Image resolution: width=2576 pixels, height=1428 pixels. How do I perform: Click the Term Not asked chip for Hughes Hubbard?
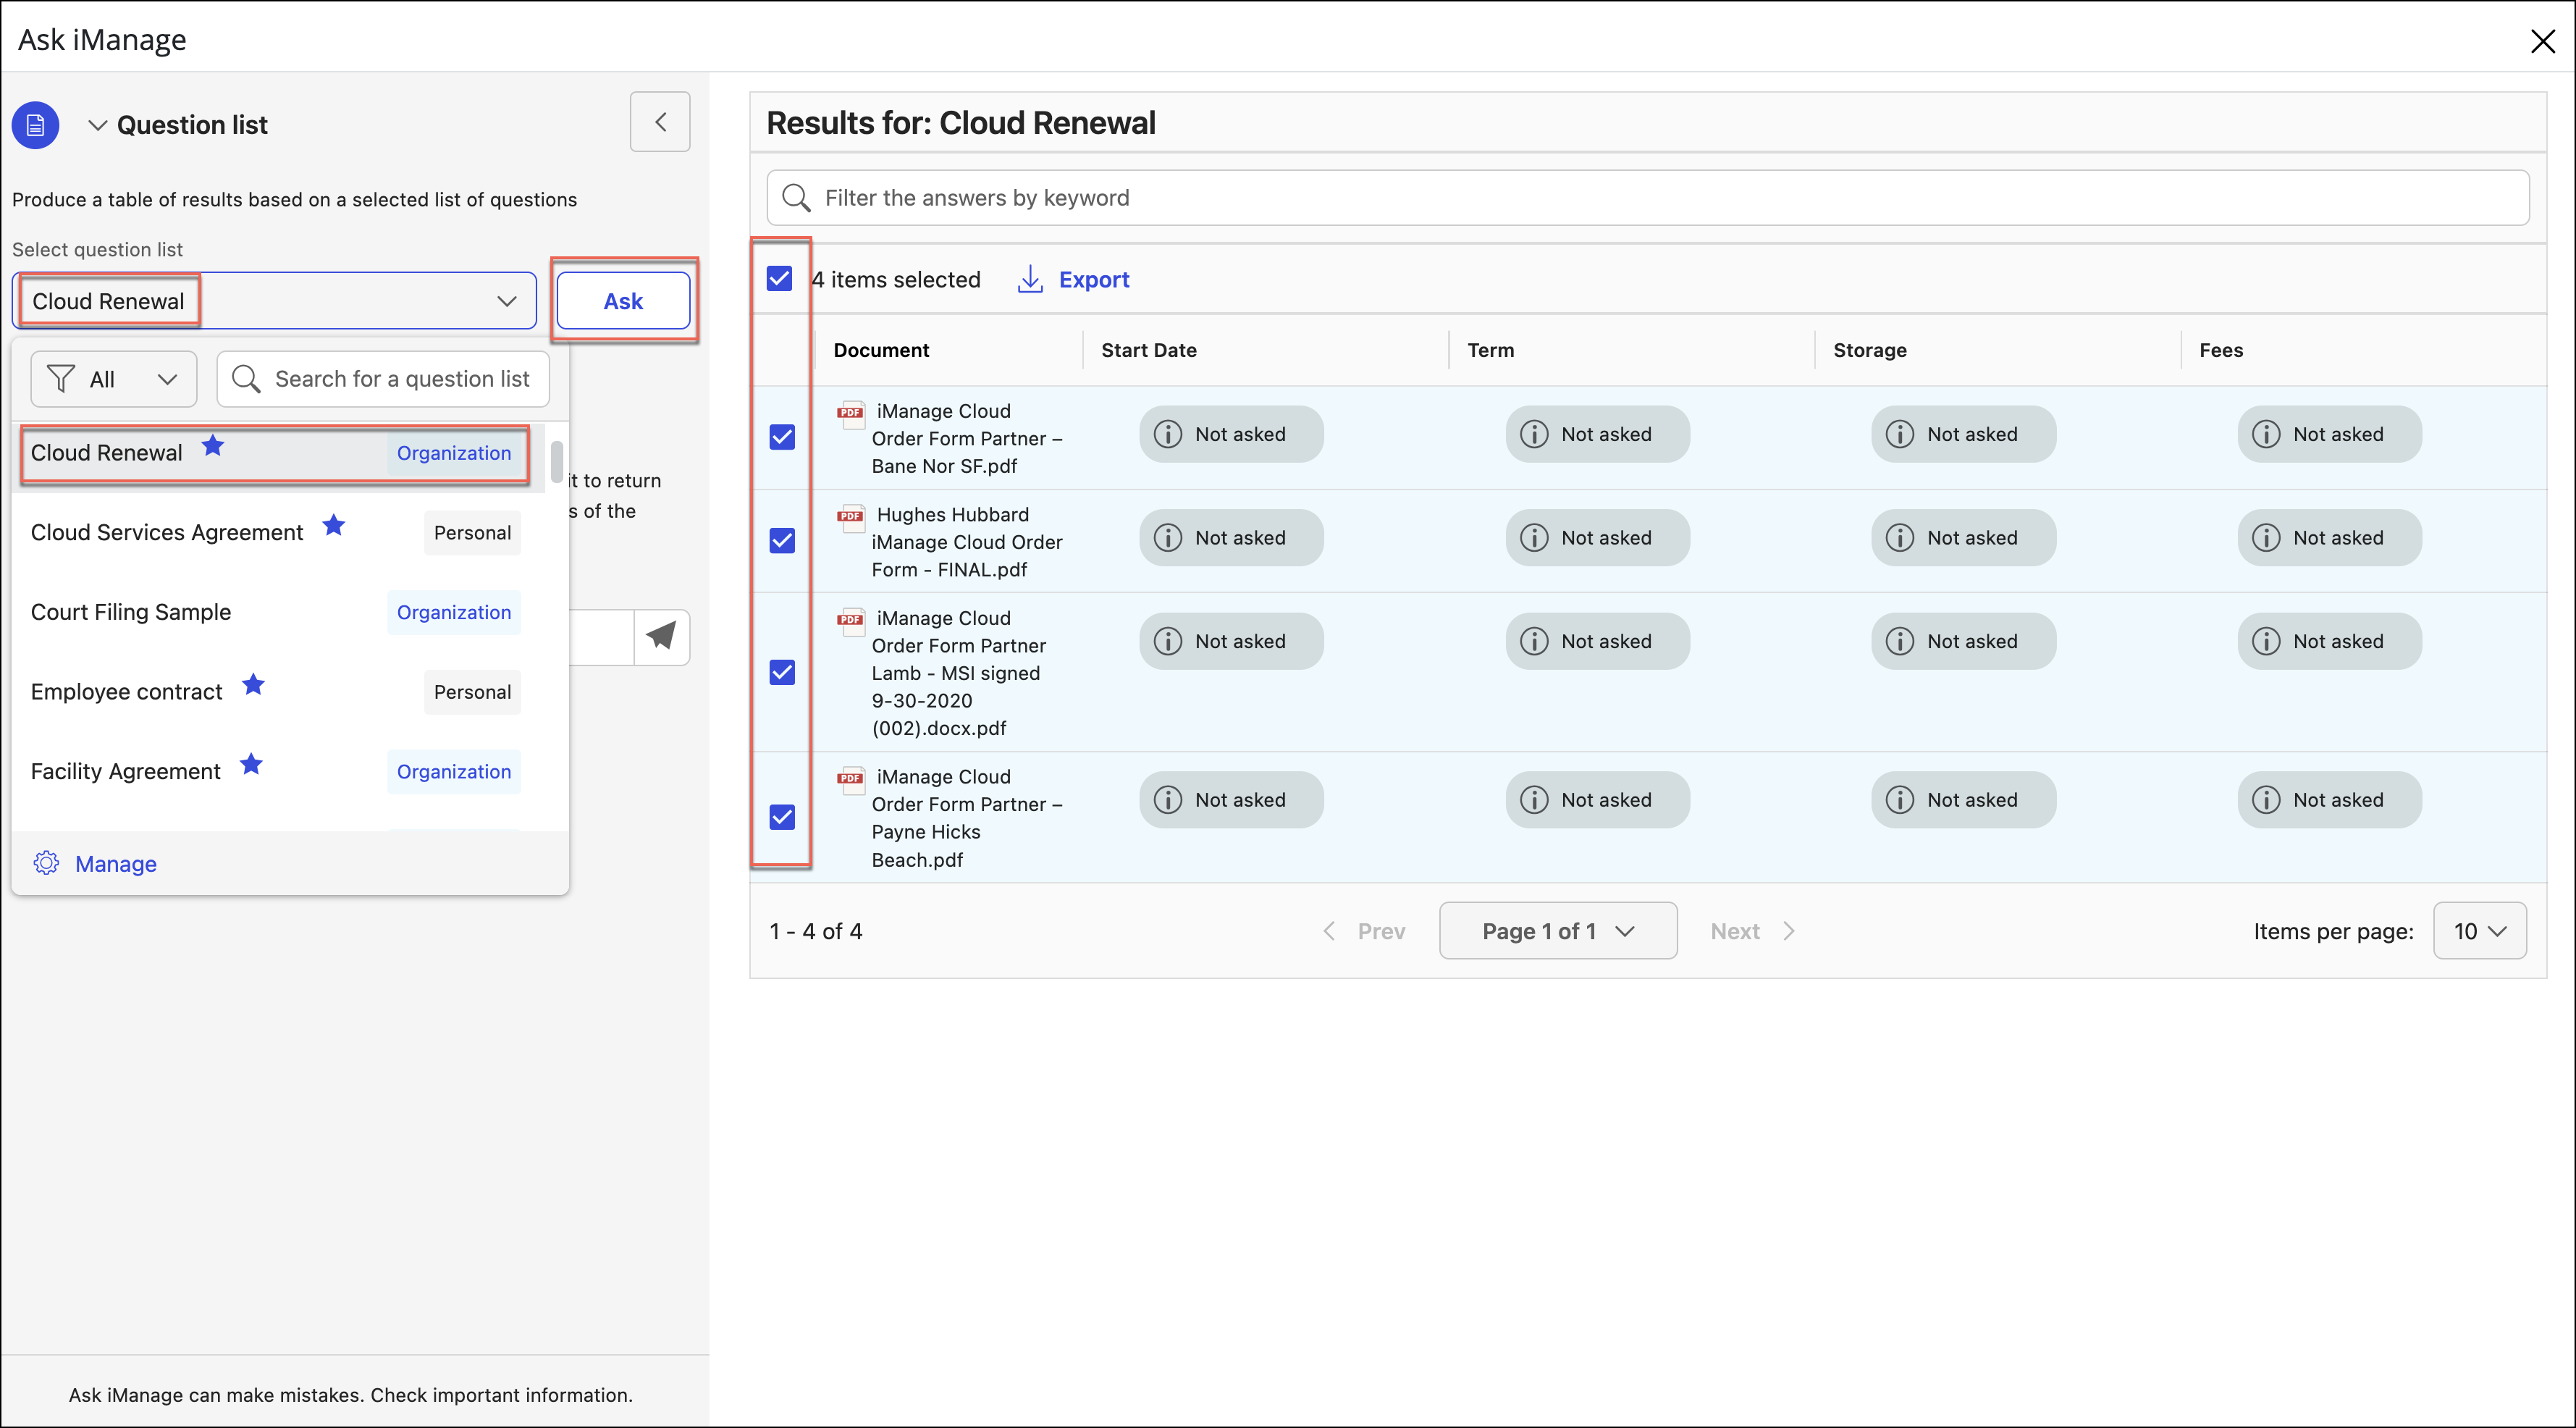coord(1597,538)
